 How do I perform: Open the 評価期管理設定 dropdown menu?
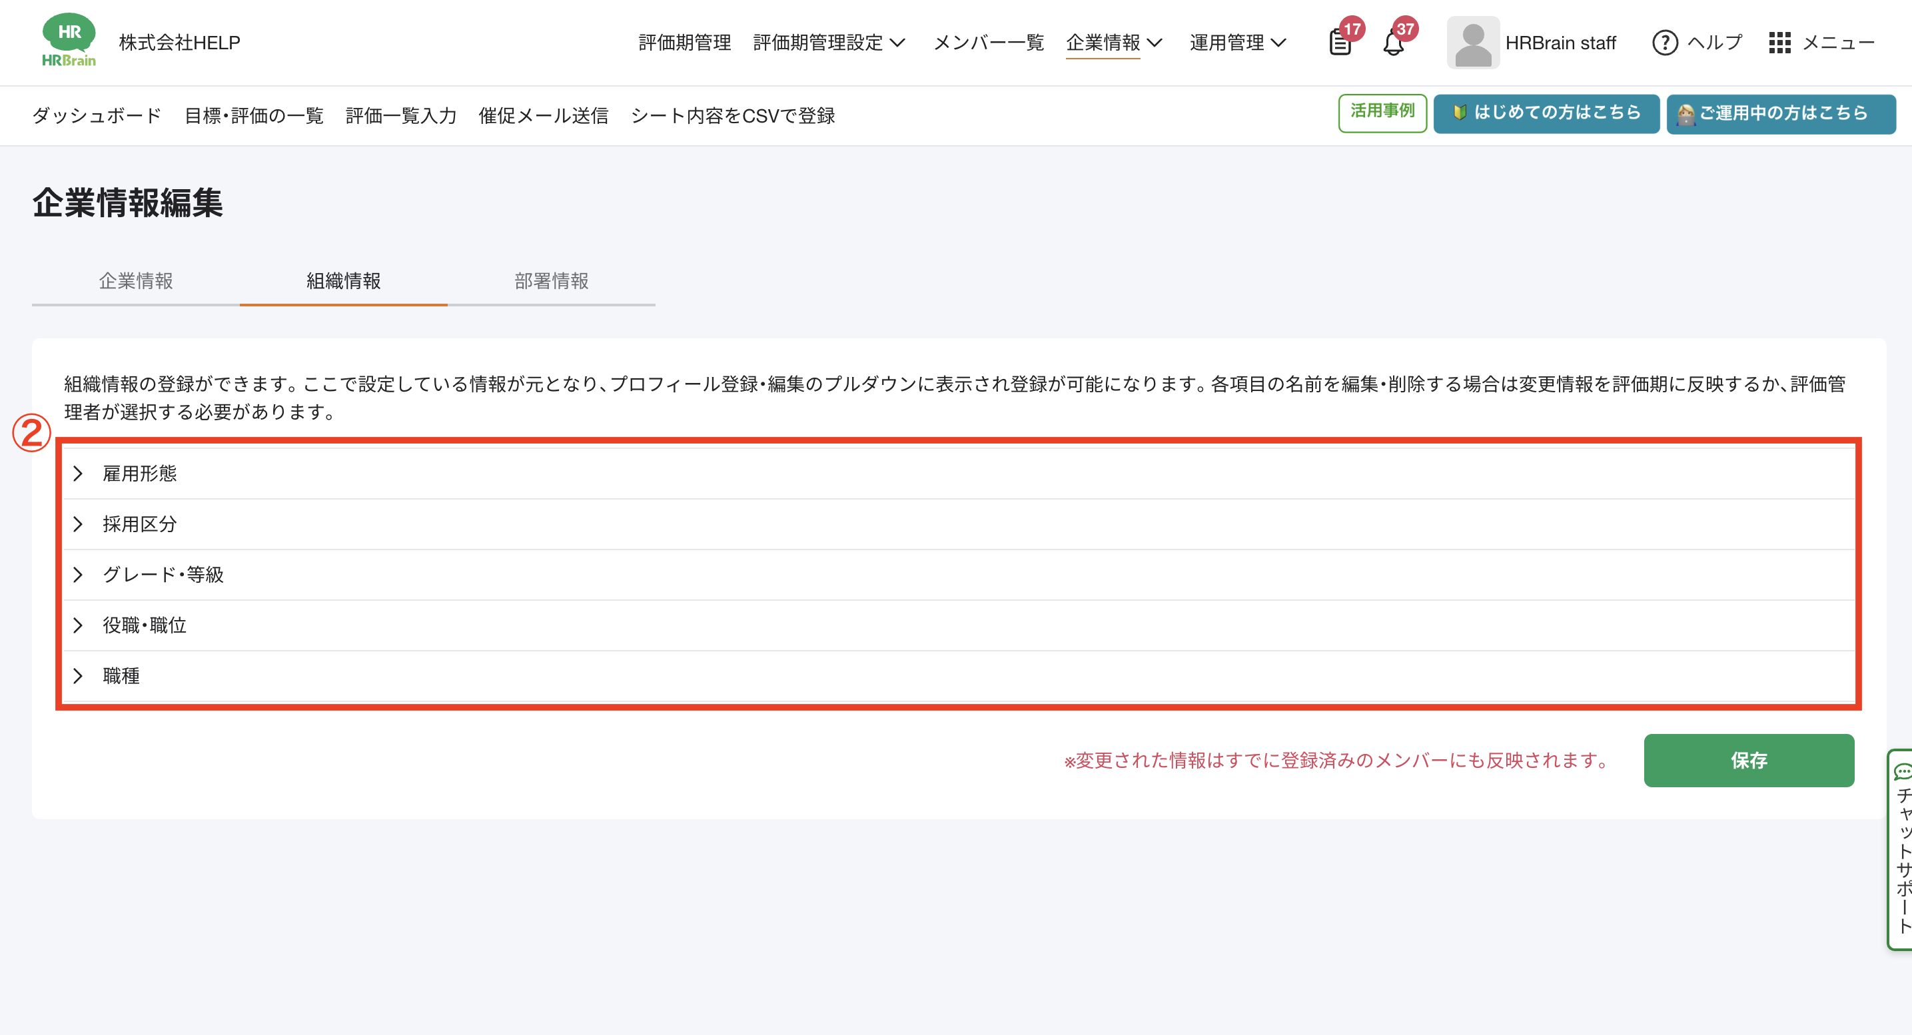pyautogui.click(x=828, y=43)
